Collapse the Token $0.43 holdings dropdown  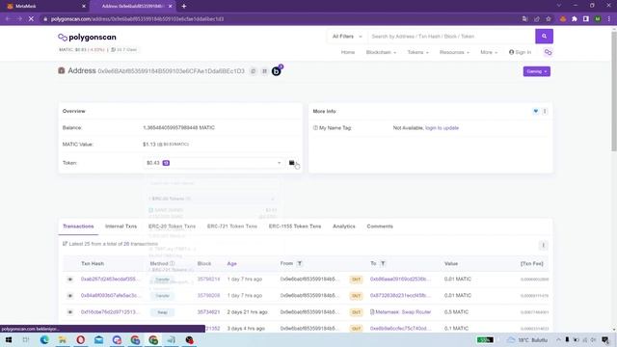tap(213, 163)
